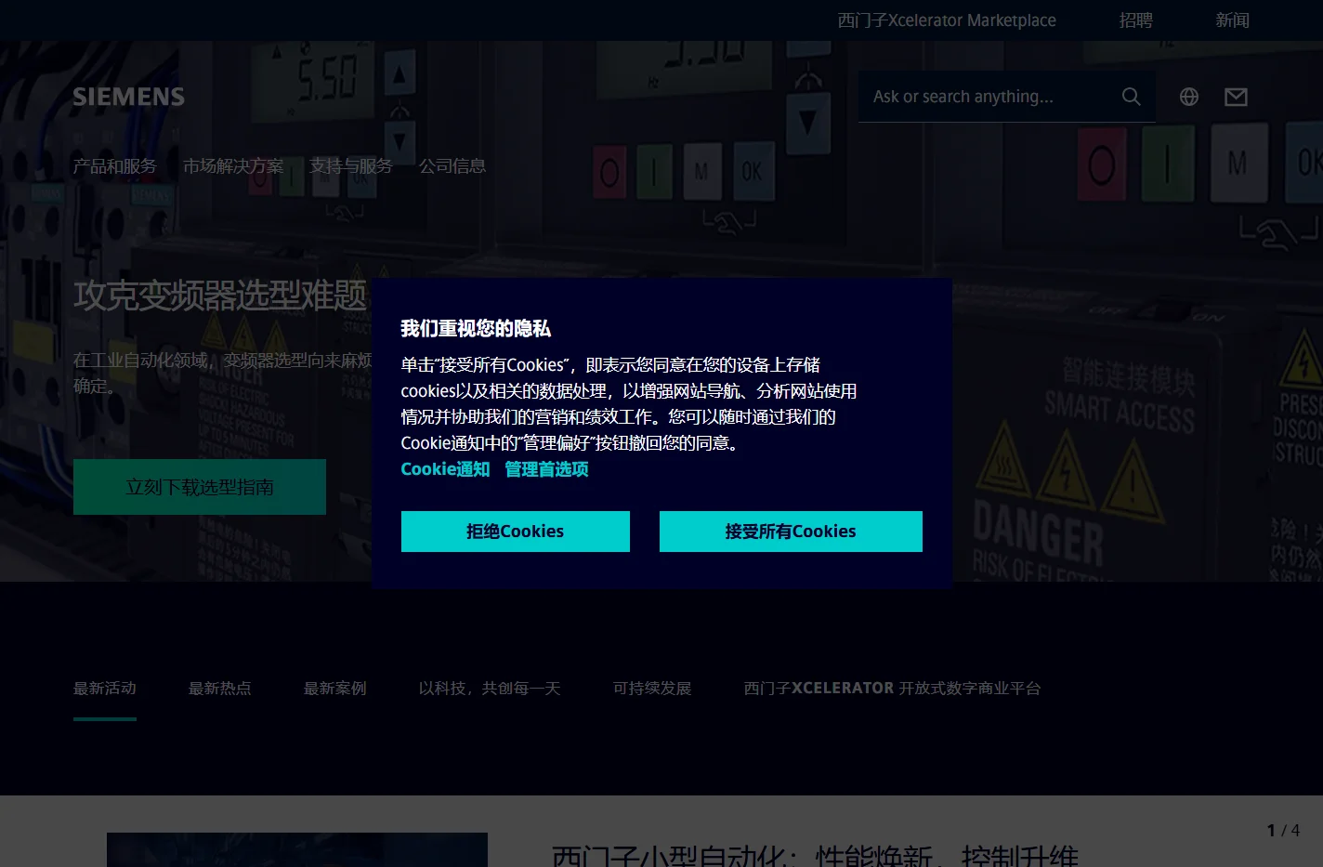Click the search magnifier icon
The width and height of the screenshot is (1323, 867).
[1131, 97]
